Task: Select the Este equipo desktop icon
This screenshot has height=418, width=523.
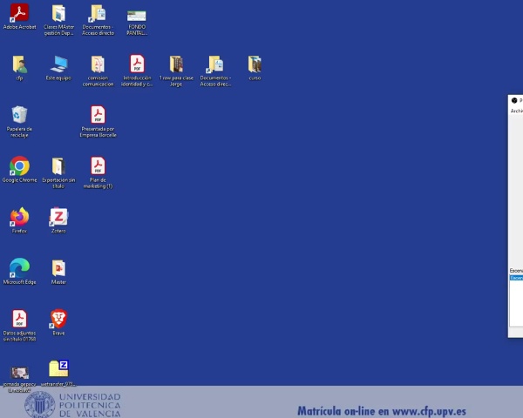Action: click(58, 64)
